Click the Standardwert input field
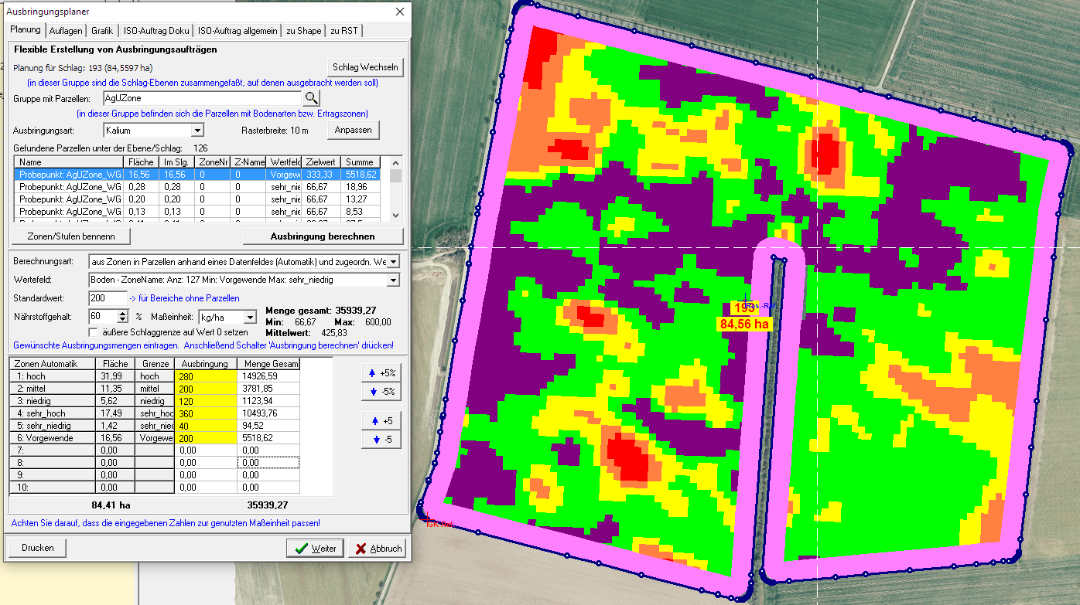This screenshot has height=605, width=1080. pos(108,298)
